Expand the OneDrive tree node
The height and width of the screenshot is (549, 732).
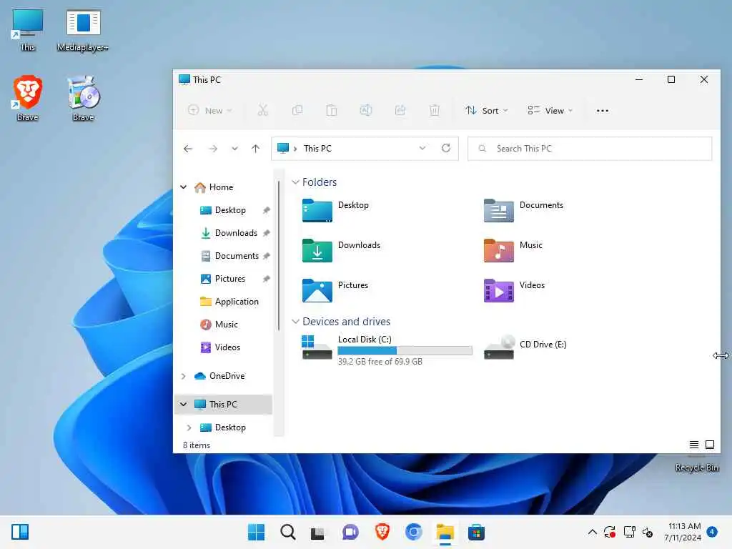(x=184, y=376)
